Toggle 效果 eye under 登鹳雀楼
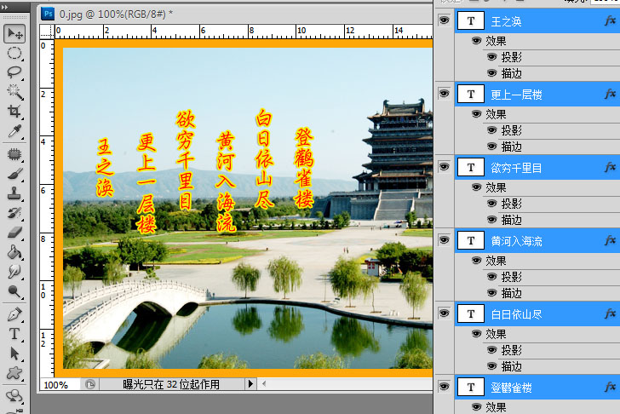The height and width of the screenshot is (414, 620). coord(476,407)
